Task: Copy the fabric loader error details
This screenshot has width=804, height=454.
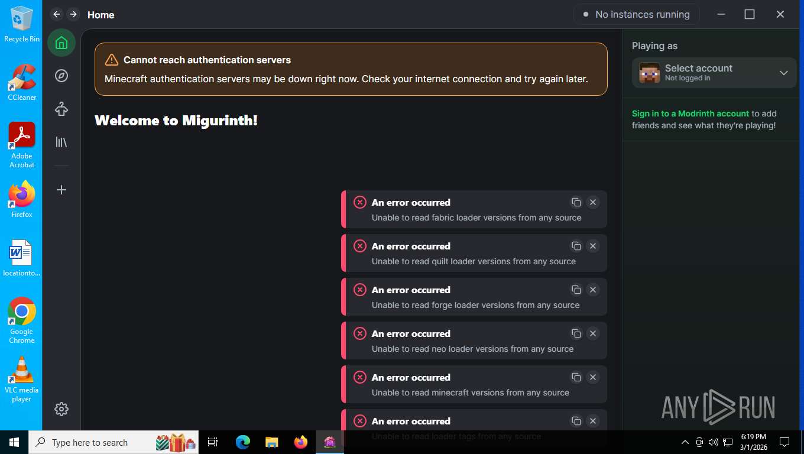Action: pos(576,202)
